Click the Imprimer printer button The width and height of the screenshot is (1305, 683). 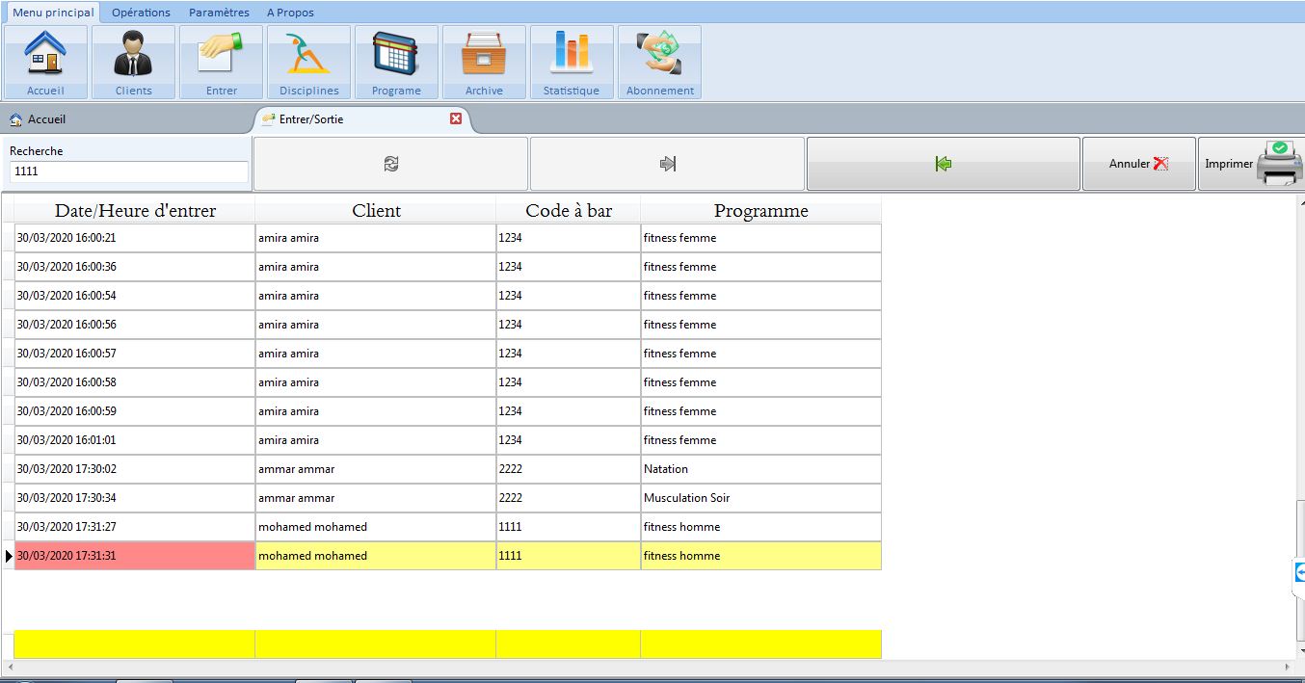point(1251,164)
